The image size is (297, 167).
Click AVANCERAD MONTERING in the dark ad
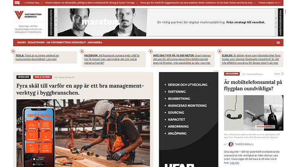click(x=188, y=106)
